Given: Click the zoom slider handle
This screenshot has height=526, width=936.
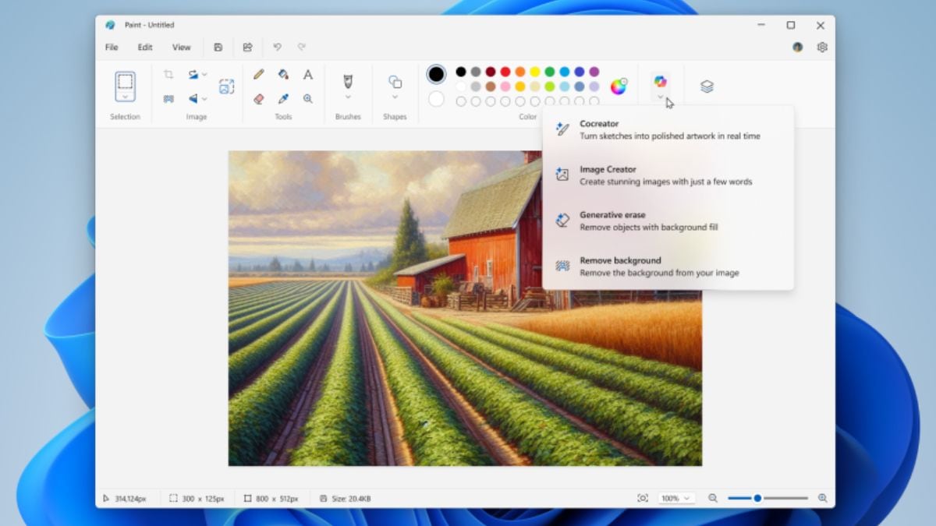Looking at the screenshot, I should [757, 498].
